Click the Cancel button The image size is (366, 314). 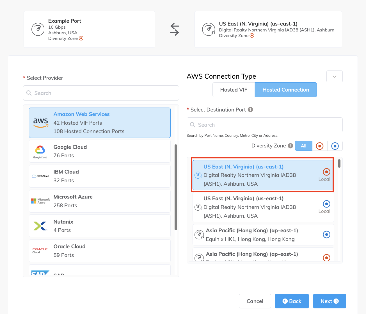point(255,301)
